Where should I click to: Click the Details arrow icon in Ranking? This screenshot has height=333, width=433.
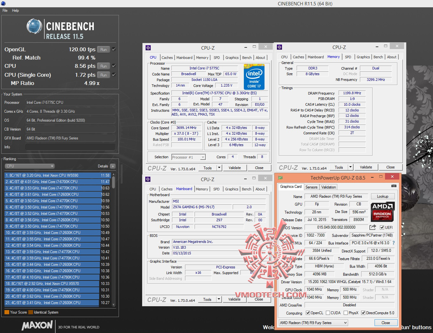113,166
